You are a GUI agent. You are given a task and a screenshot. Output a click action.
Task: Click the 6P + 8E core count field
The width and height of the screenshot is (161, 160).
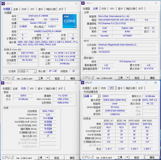tap(53, 71)
